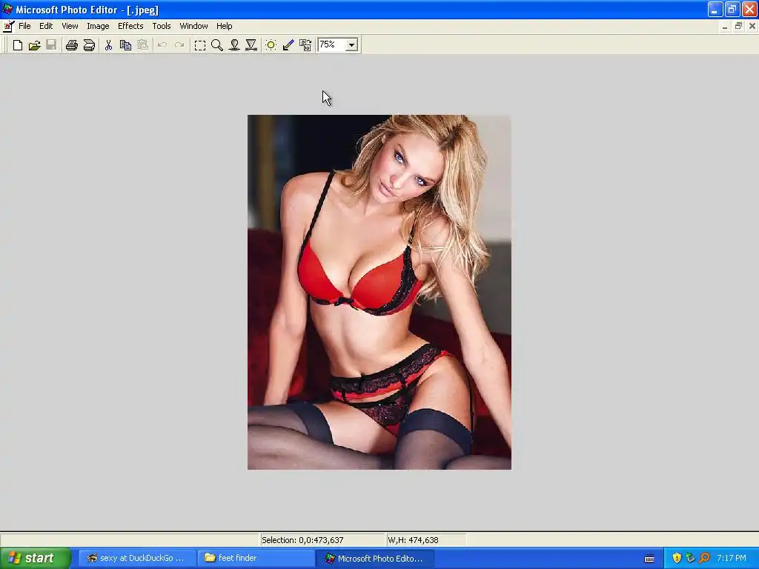
Task: Select the Zoom magnifier tool
Action: (x=217, y=45)
